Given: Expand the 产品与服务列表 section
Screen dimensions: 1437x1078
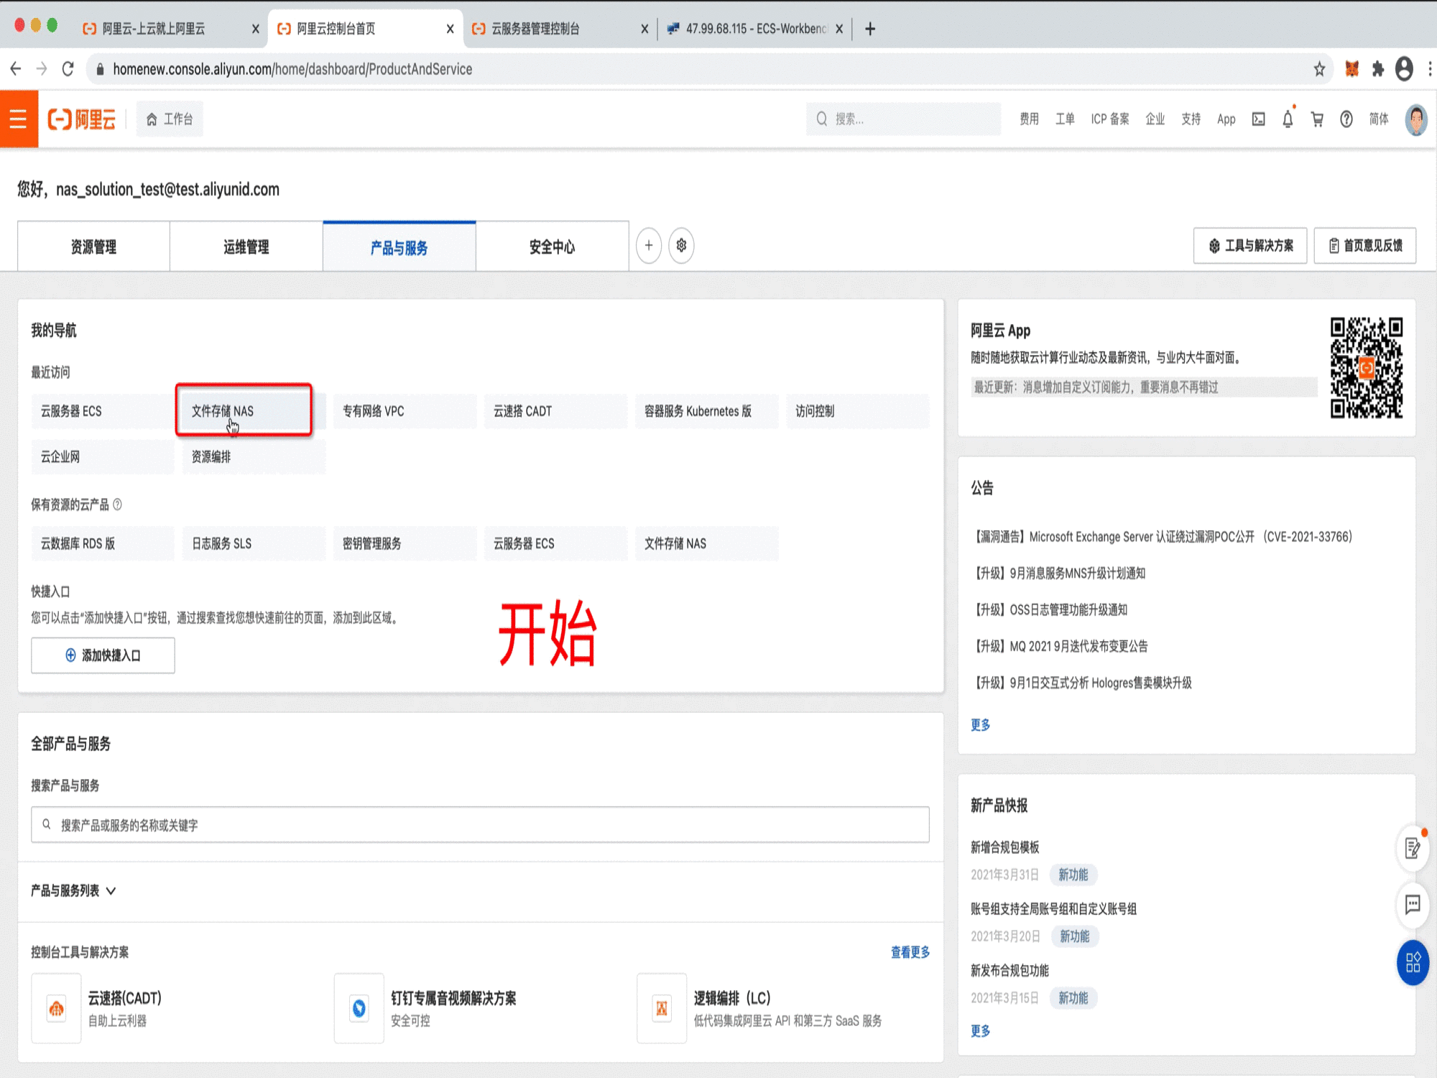Looking at the screenshot, I should 73,890.
